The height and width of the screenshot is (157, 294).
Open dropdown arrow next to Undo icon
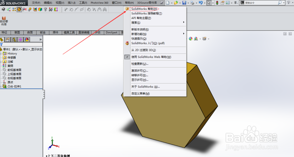tap(205, 3)
